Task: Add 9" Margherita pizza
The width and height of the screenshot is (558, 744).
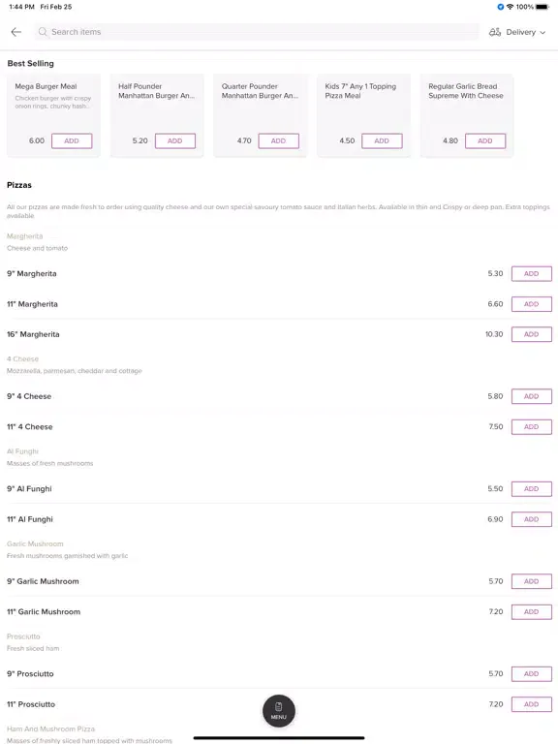Action: coord(532,274)
